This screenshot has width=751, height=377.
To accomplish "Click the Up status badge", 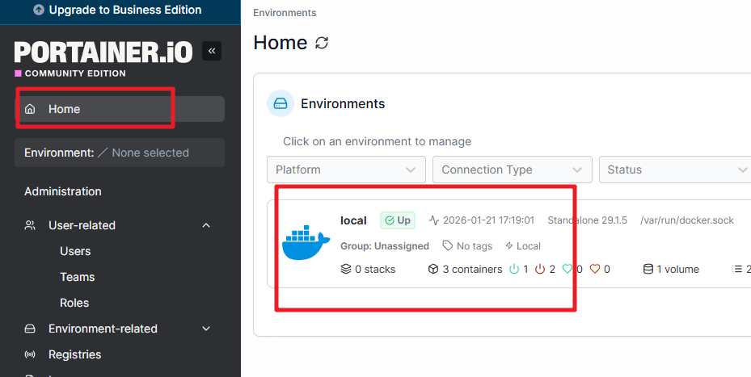I will (398, 220).
